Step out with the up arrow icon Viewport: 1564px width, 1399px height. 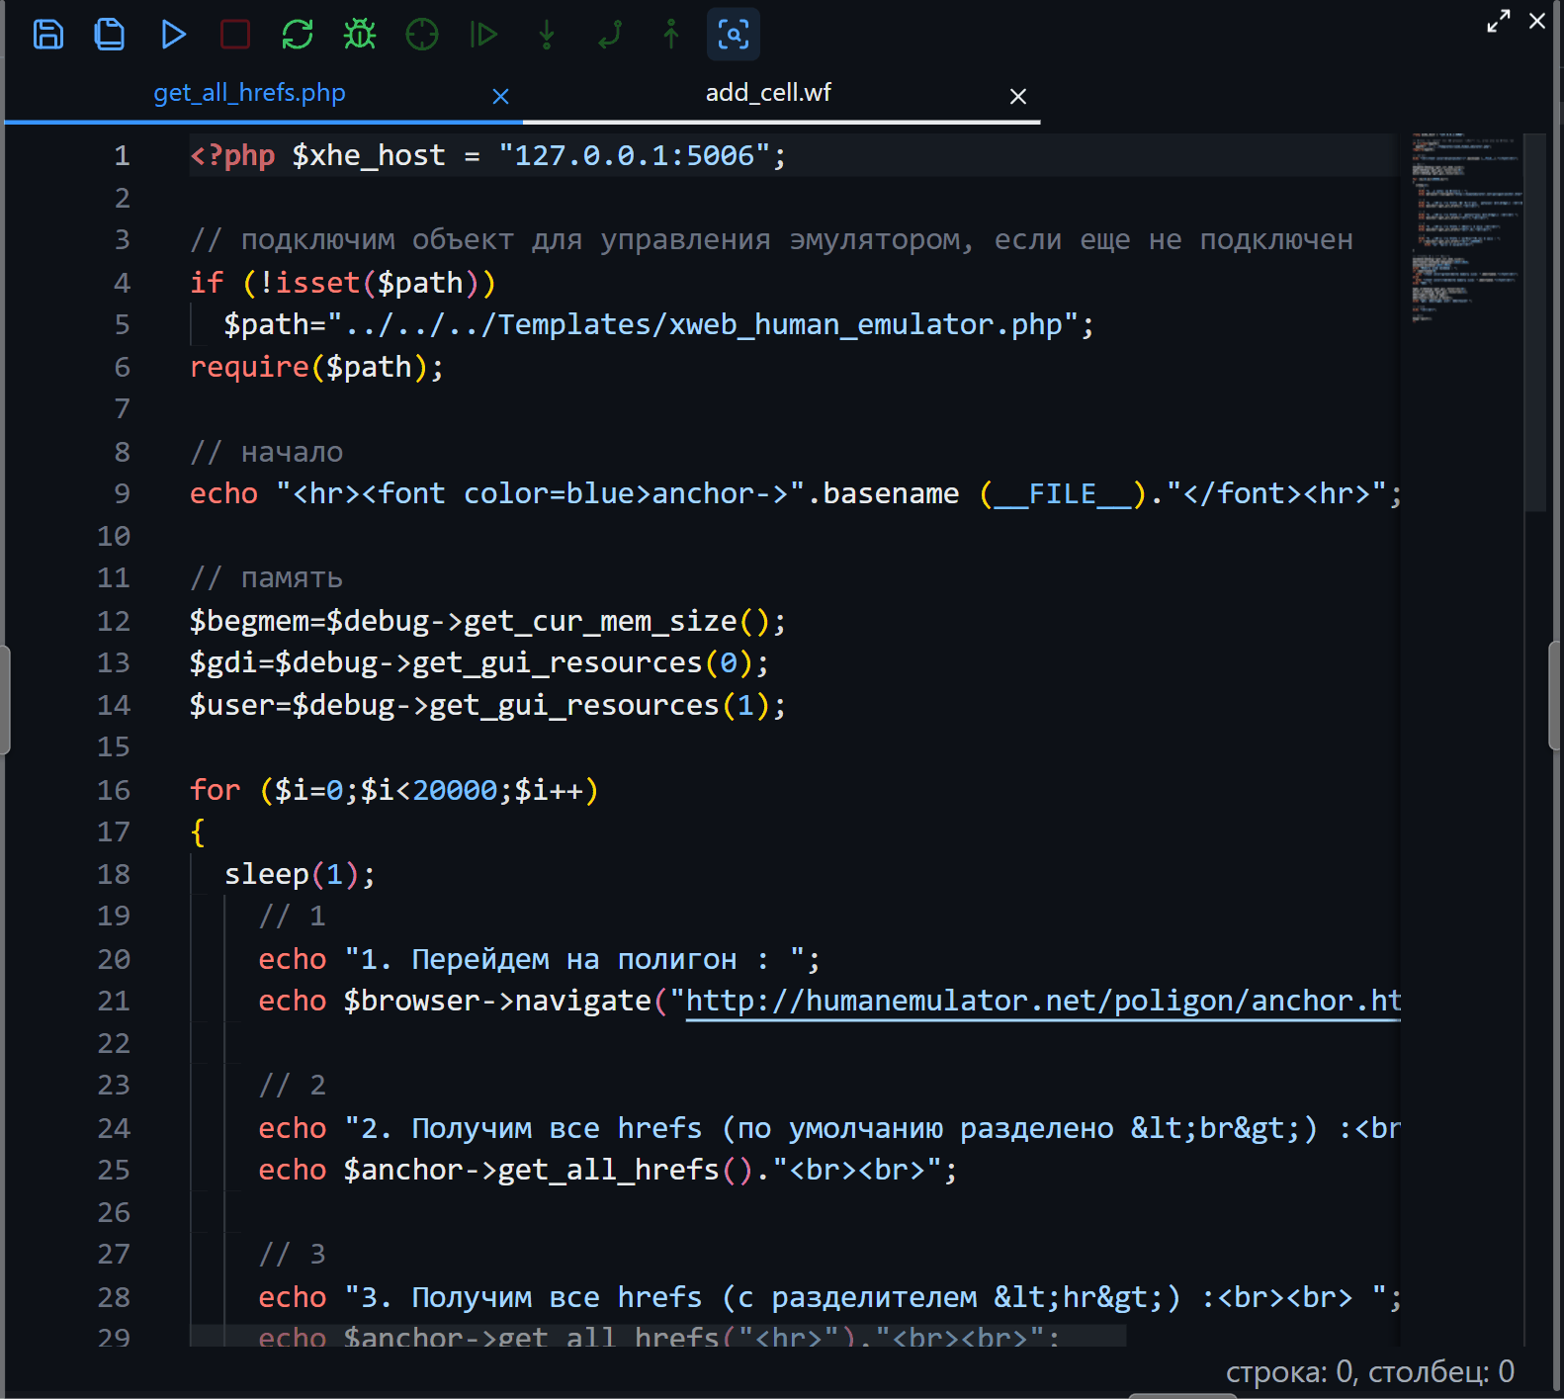(x=671, y=35)
